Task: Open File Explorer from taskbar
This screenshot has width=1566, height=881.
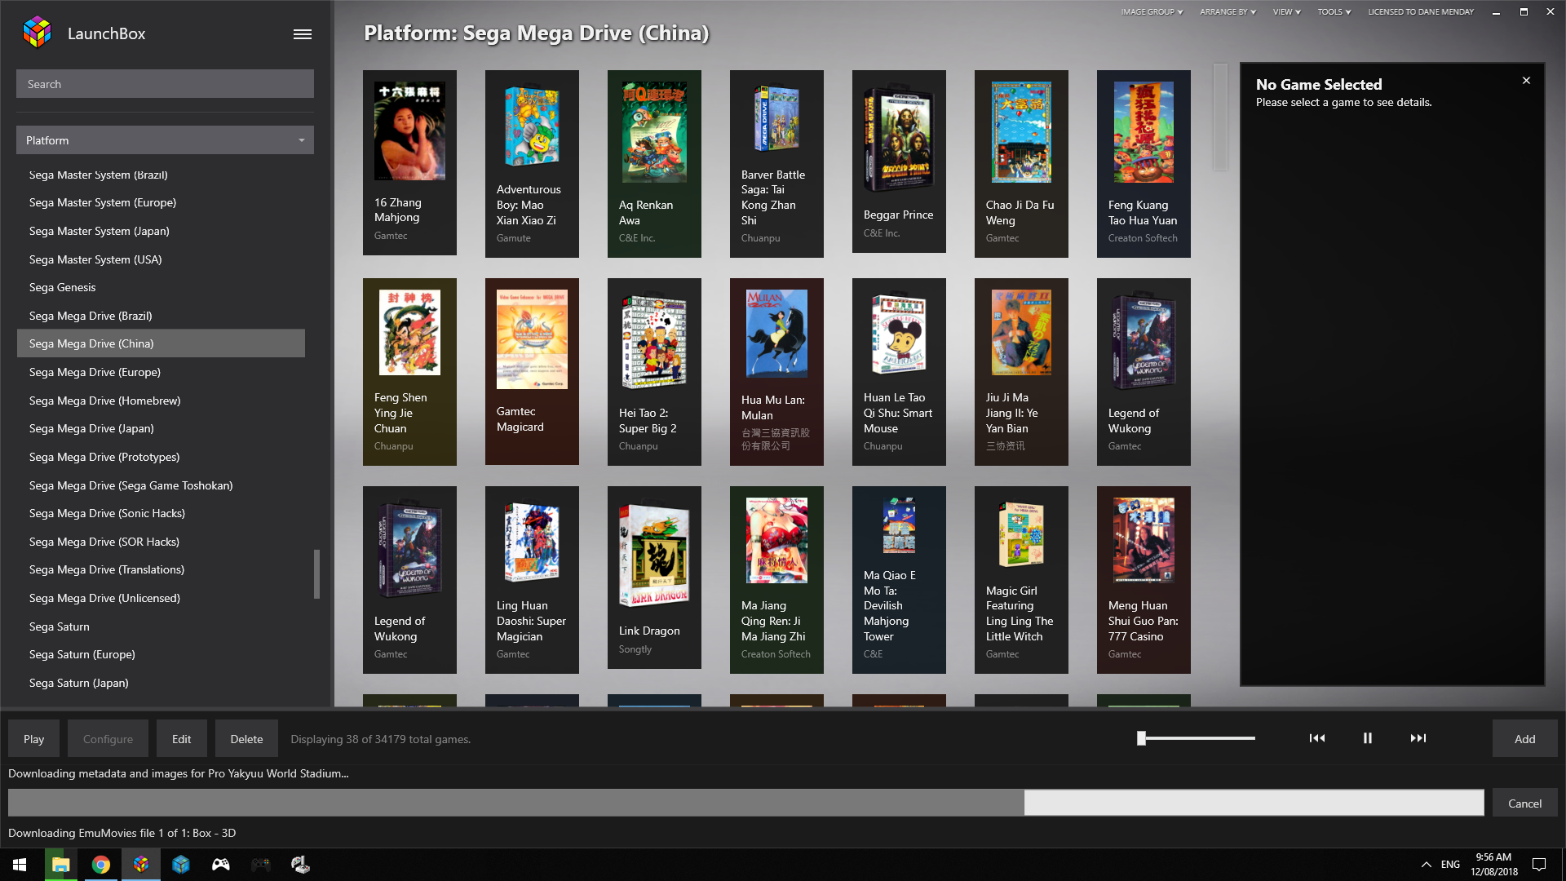Action: click(x=60, y=865)
